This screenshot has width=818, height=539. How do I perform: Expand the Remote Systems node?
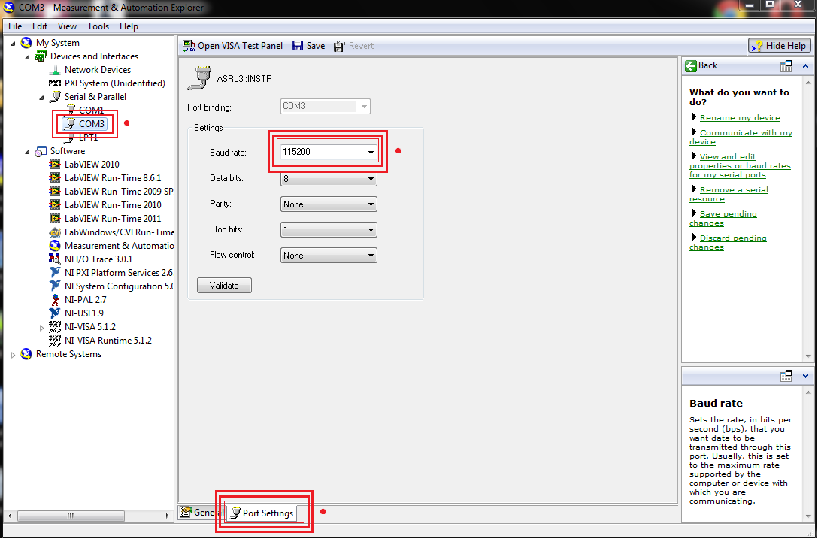tap(14, 355)
